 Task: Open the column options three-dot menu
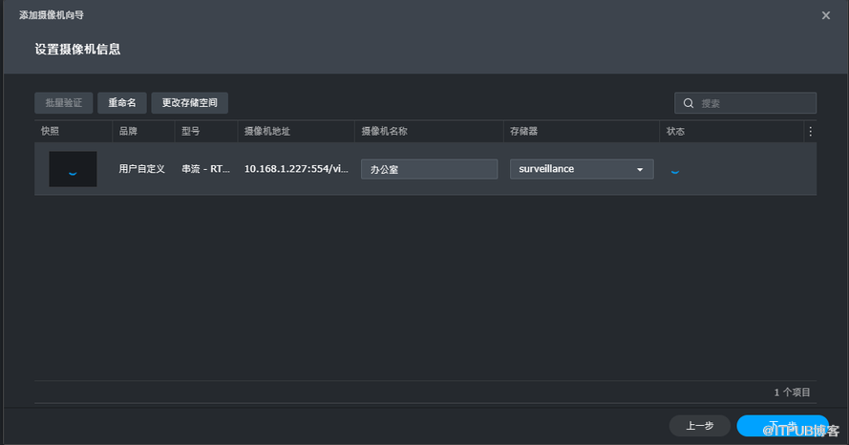[x=811, y=132]
